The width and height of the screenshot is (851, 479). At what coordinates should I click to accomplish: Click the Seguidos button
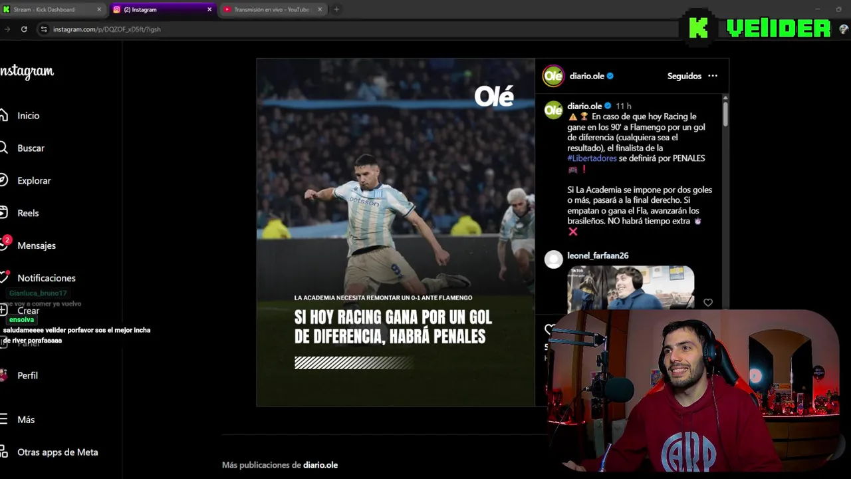click(684, 76)
